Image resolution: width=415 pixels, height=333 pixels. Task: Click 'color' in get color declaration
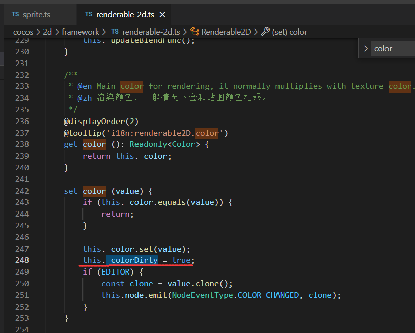point(94,144)
